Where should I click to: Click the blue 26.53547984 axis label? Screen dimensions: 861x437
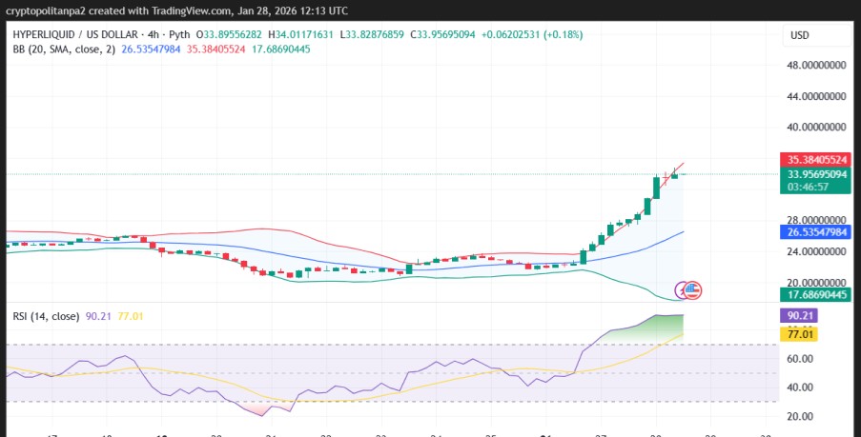point(815,232)
